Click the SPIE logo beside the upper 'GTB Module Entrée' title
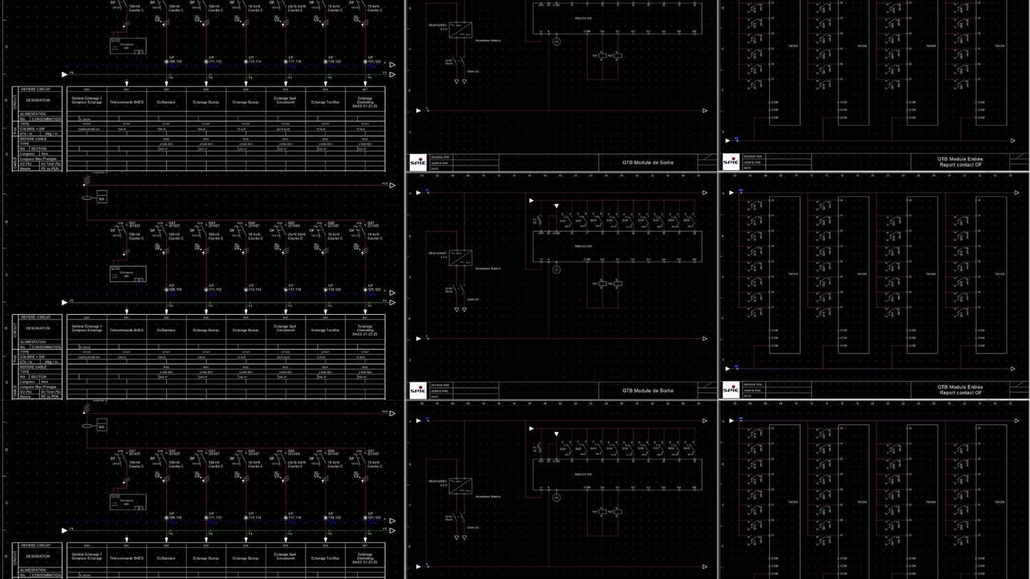 pyautogui.click(x=731, y=162)
